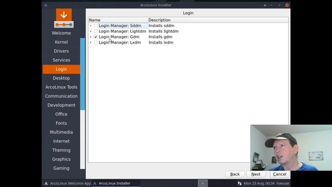The image size is (332, 187).
Task: Open the Drivers step in sidebar
Action: click(x=61, y=51)
